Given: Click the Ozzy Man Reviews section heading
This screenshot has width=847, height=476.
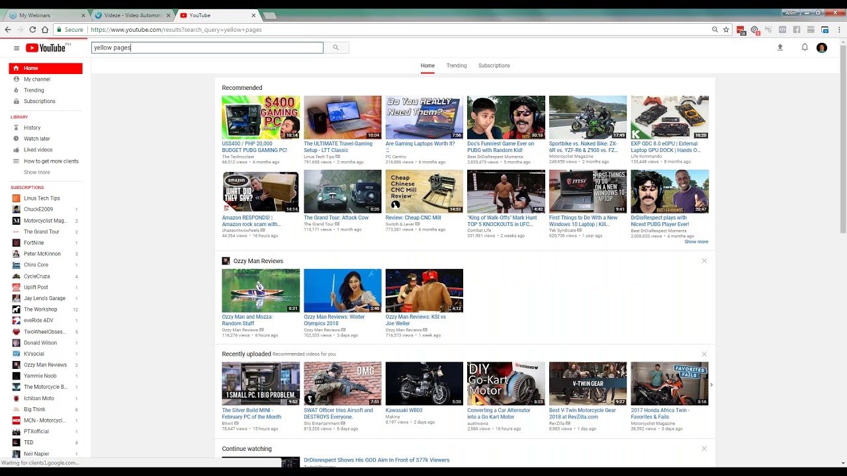Looking at the screenshot, I should 258,261.
